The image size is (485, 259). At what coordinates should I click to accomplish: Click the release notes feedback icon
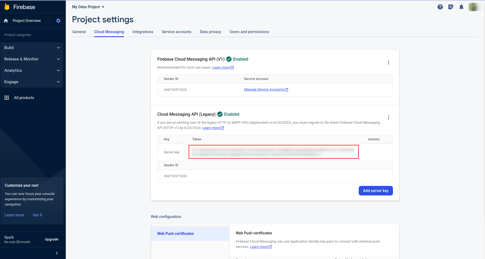(451, 7)
